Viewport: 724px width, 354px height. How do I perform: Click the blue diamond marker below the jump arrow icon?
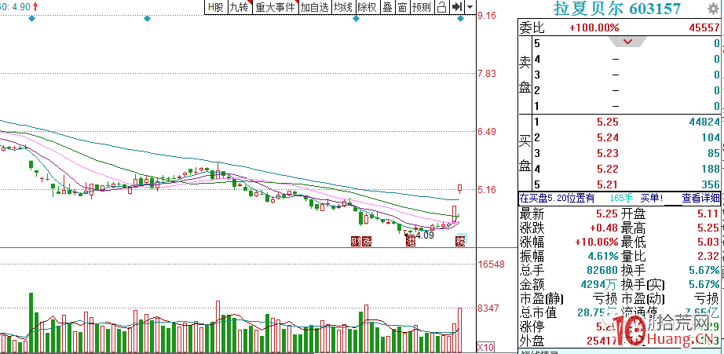460,19
